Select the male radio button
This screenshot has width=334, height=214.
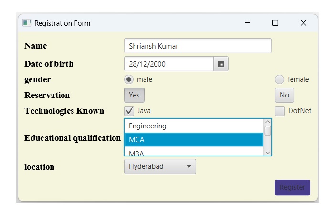[x=129, y=79]
